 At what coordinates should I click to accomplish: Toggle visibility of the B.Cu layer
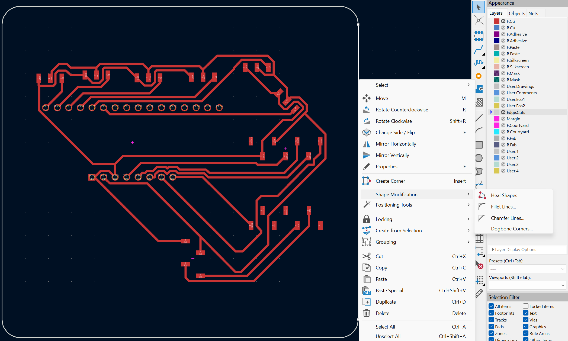coord(503,28)
